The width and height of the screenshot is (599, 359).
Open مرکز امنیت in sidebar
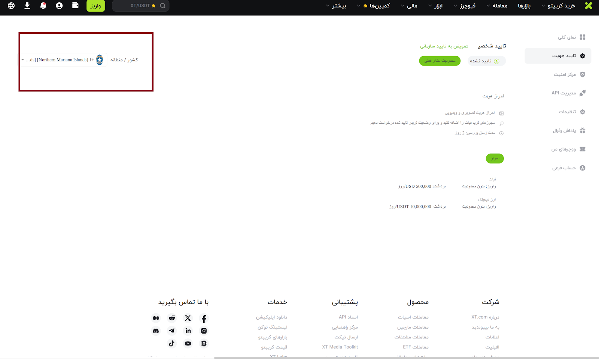[565, 75]
